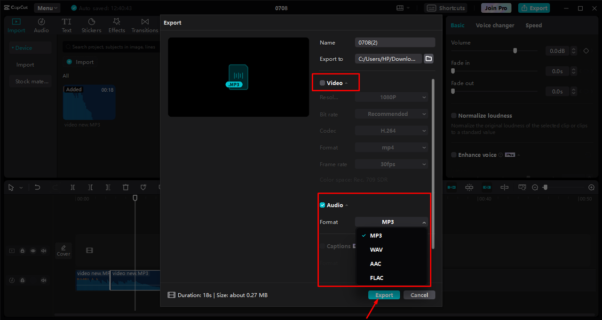Click the Fade out slider handle

(453, 91)
